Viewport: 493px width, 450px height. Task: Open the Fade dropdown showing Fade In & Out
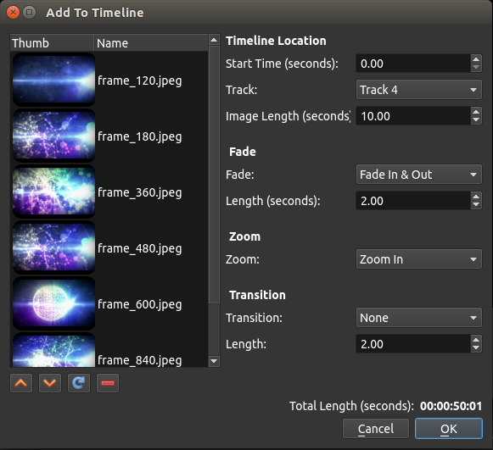click(x=419, y=175)
